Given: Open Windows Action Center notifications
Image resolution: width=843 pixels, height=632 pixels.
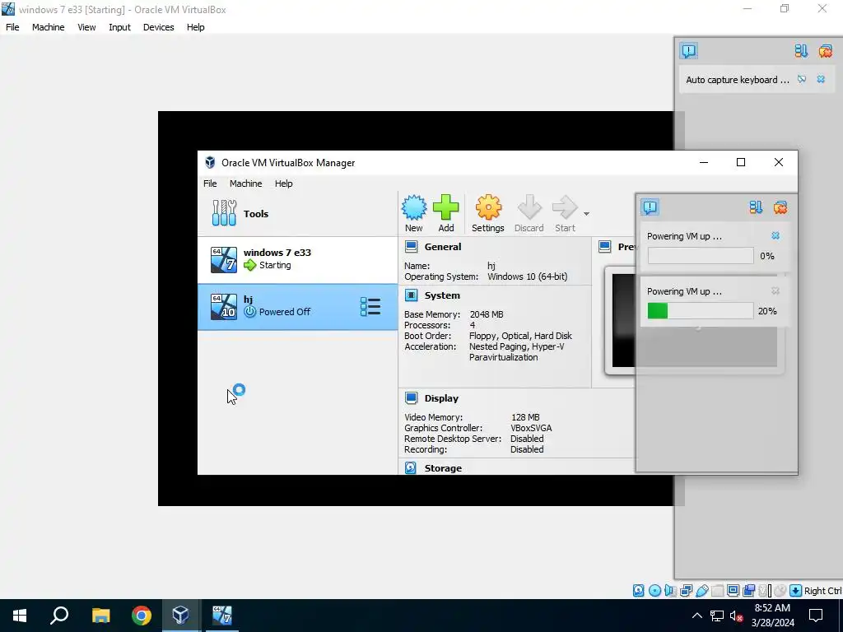Looking at the screenshot, I should pyautogui.click(x=816, y=616).
